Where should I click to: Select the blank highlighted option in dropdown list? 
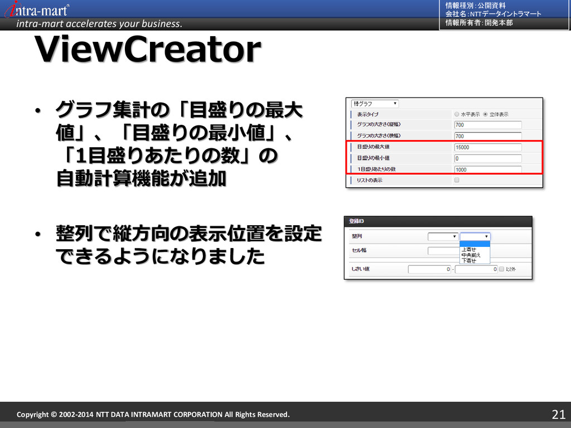point(475,244)
